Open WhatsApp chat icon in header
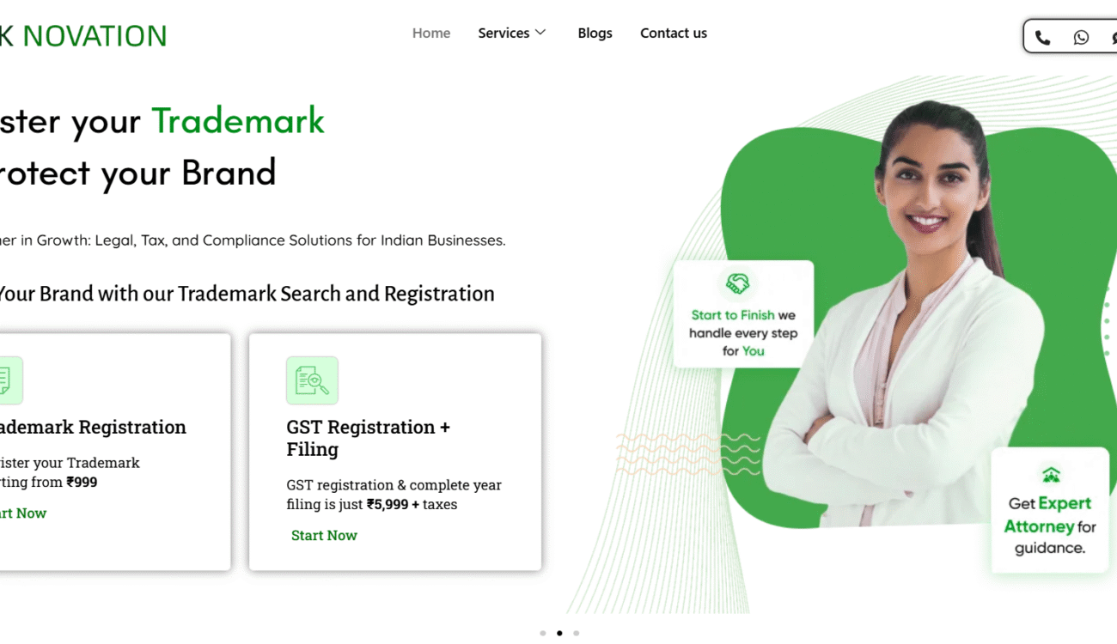1117x644 pixels. point(1081,37)
